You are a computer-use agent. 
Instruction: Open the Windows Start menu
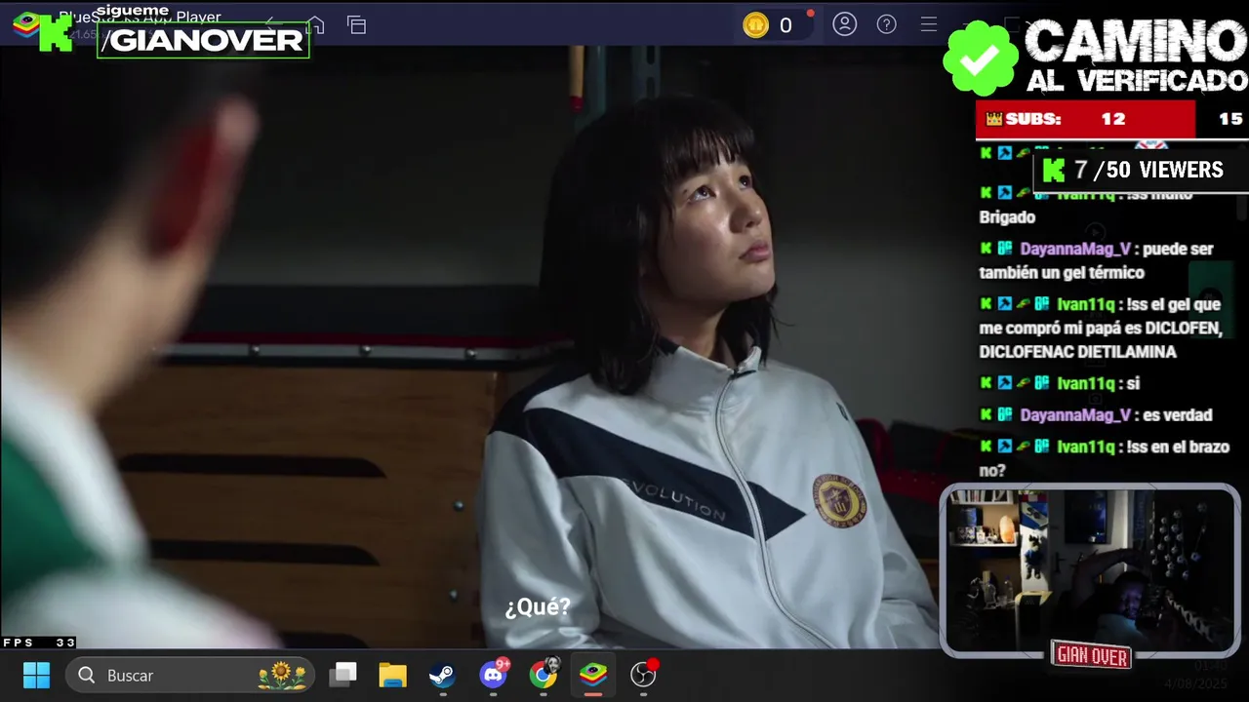36,675
